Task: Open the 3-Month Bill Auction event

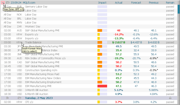Action: 36,90
